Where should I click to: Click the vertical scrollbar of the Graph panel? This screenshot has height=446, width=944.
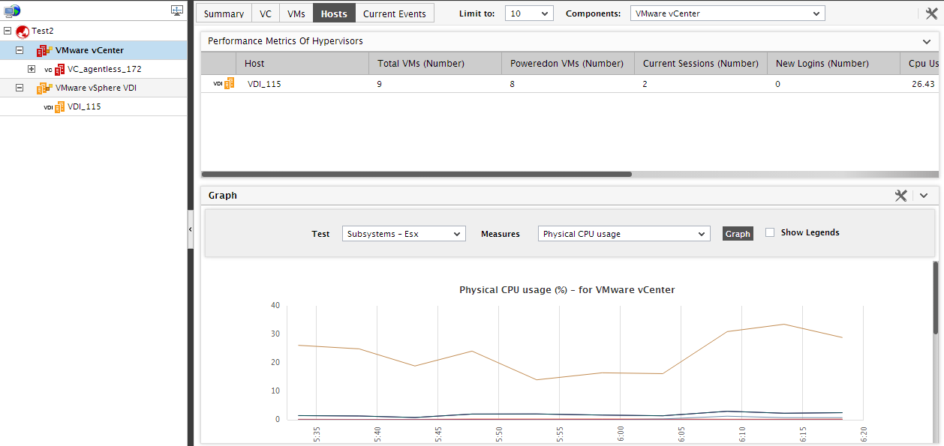click(935, 297)
